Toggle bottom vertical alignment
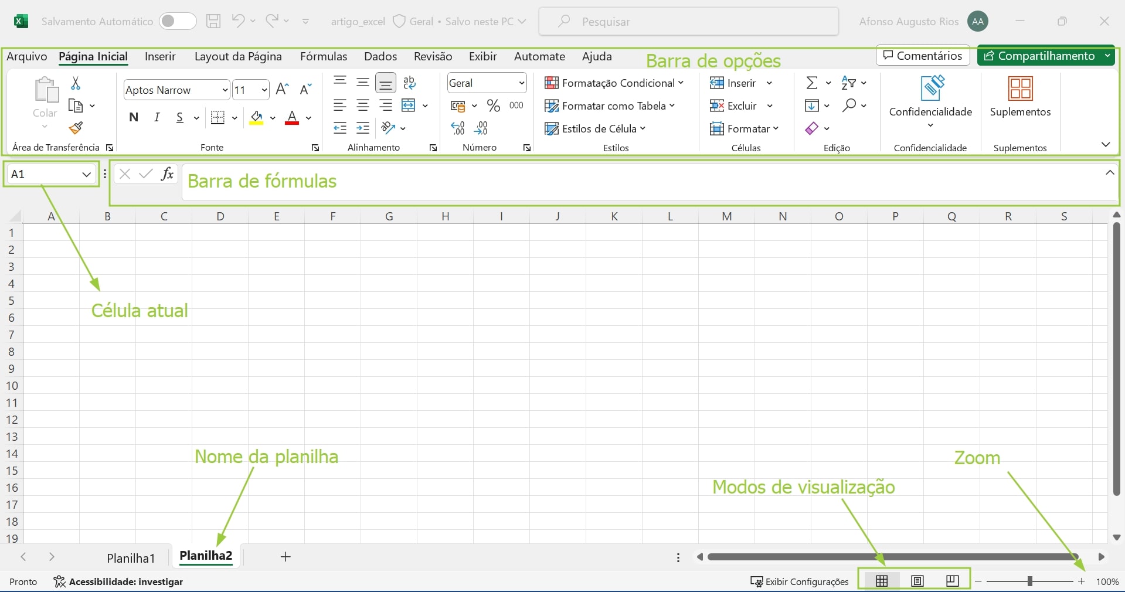Screen dimensions: 1125x592 coord(386,83)
